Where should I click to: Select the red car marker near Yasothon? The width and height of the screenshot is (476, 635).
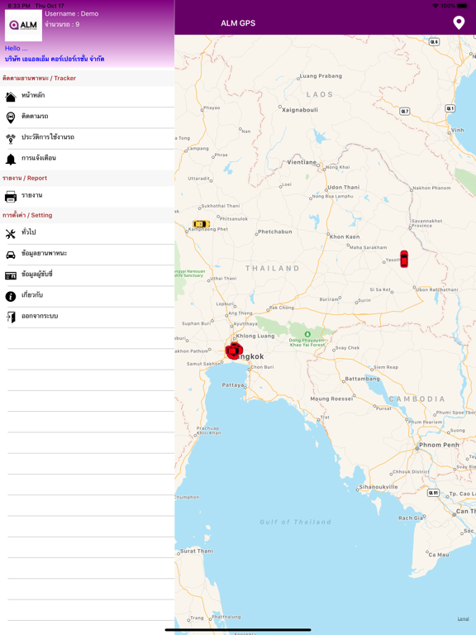[x=404, y=259]
